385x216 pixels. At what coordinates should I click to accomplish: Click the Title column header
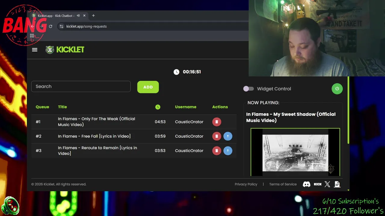pos(62,107)
